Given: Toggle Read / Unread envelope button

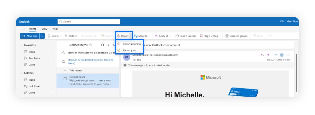Looking at the screenshot, I should click(186, 36).
